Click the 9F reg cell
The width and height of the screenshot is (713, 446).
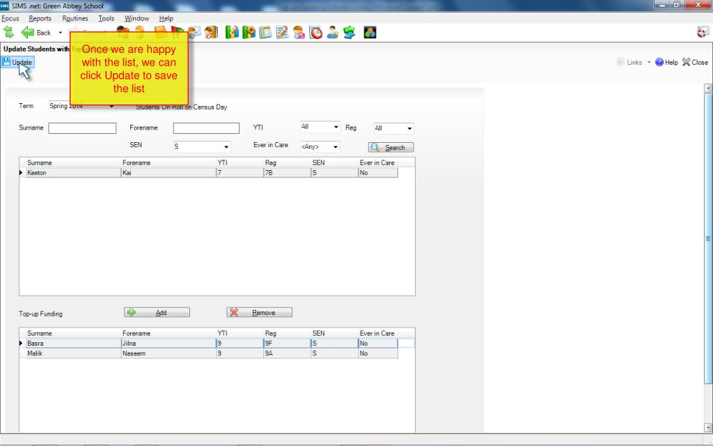pyautogui.click(x=288, y=344)
